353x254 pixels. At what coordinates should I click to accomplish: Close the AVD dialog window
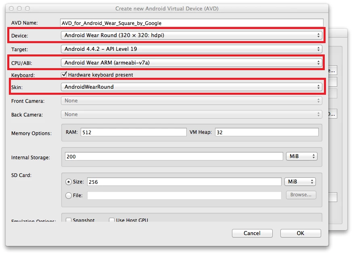click(x=11, y=8)
